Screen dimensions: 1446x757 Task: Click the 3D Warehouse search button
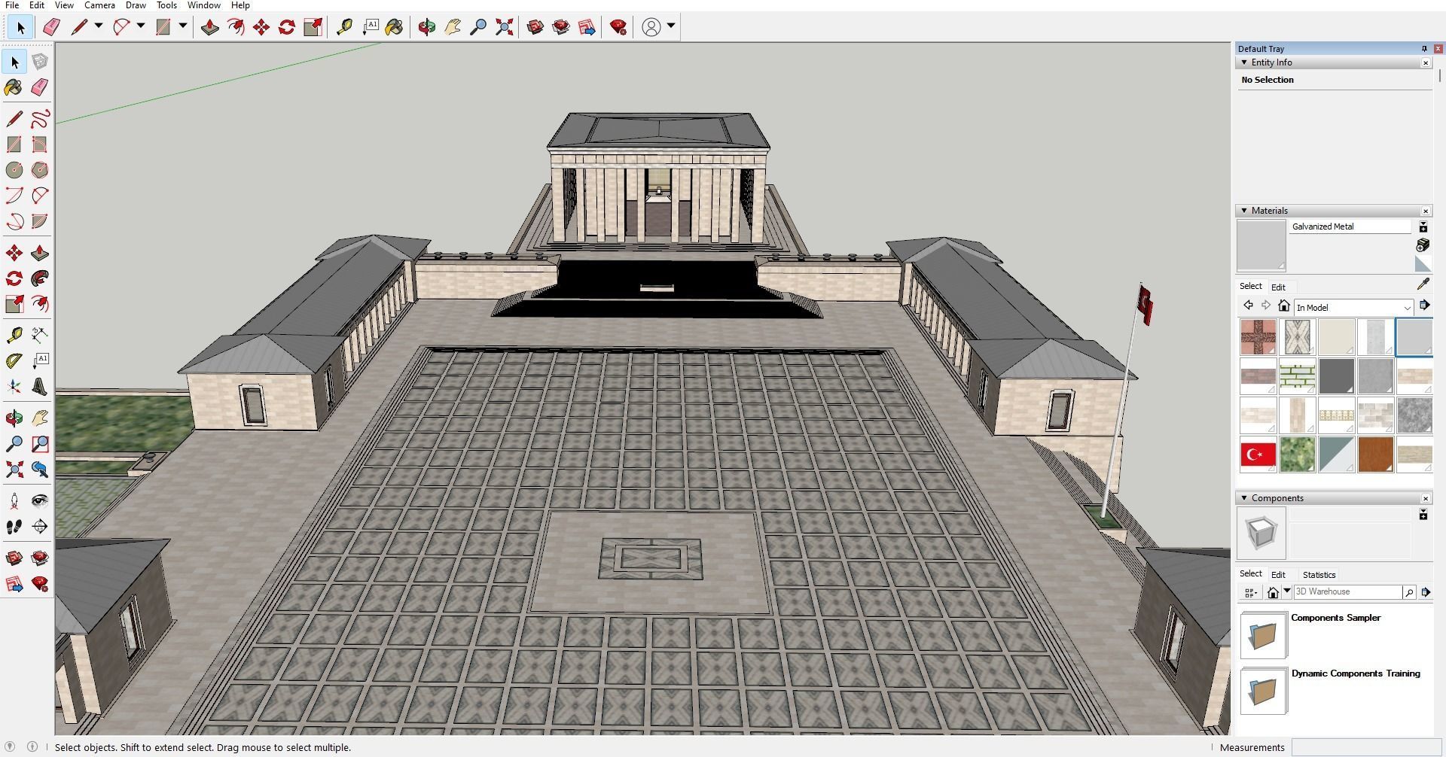point(1408,593)
